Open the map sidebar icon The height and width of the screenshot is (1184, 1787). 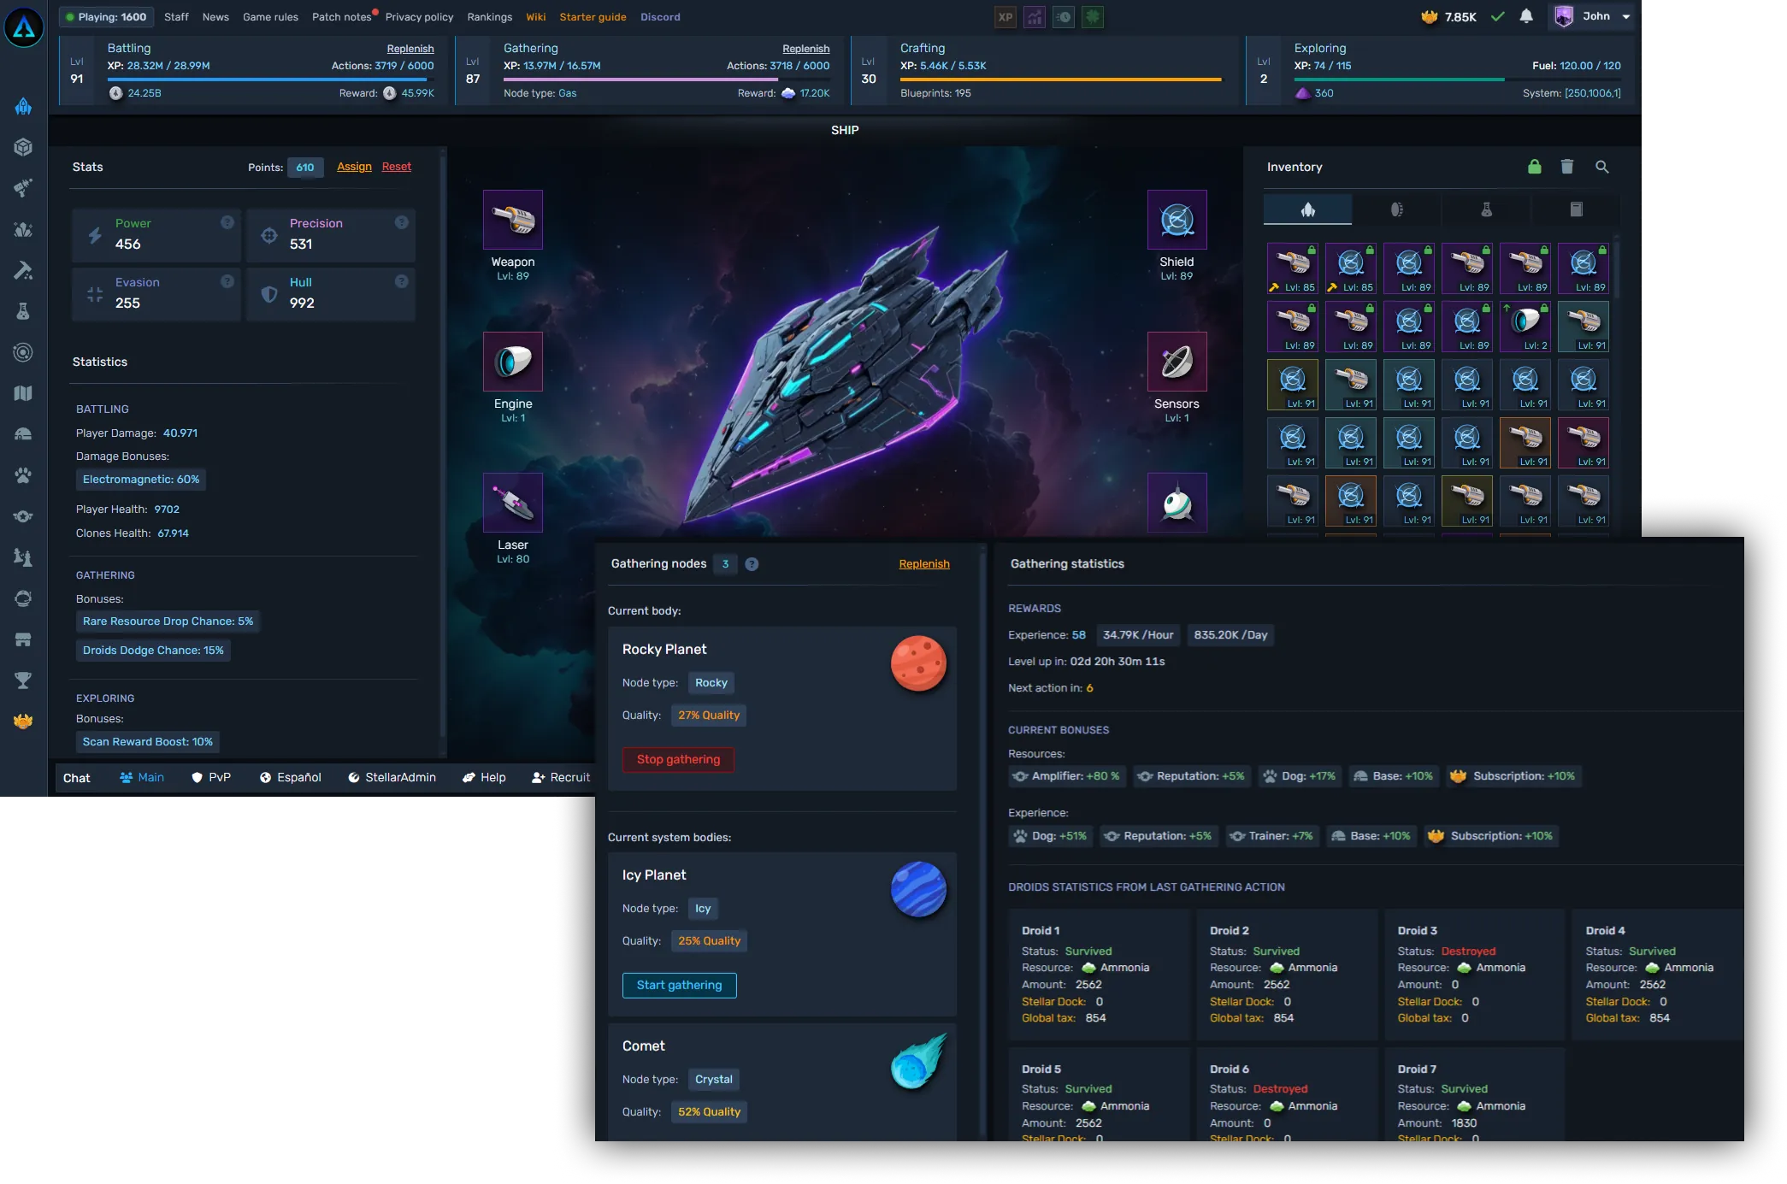point(23,393)
